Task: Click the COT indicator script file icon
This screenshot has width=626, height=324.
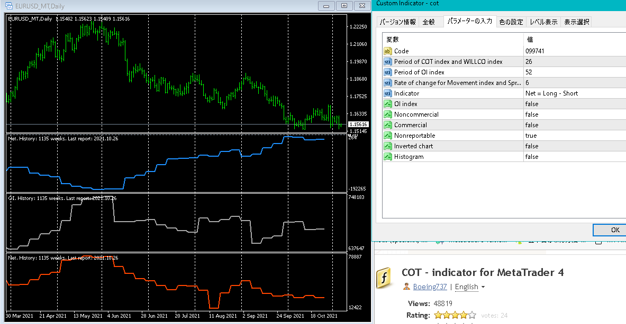Action: tap(384, 278)
